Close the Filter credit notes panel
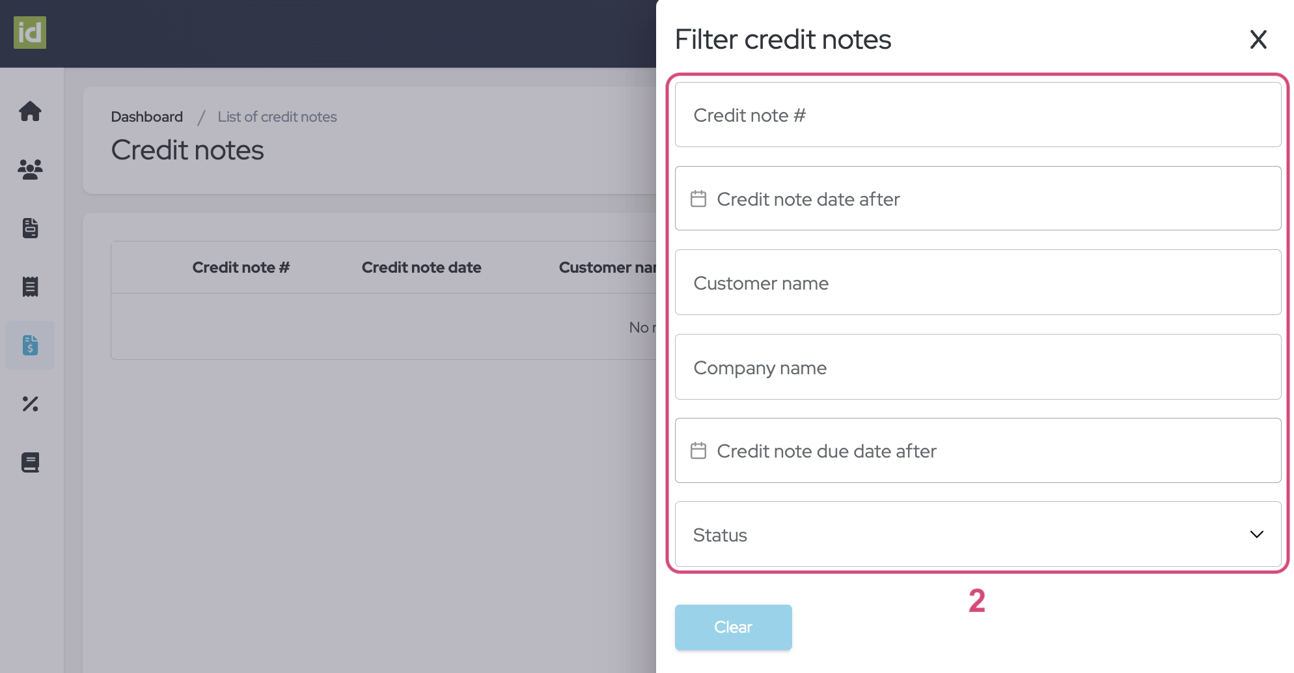 coord(1258,40)
